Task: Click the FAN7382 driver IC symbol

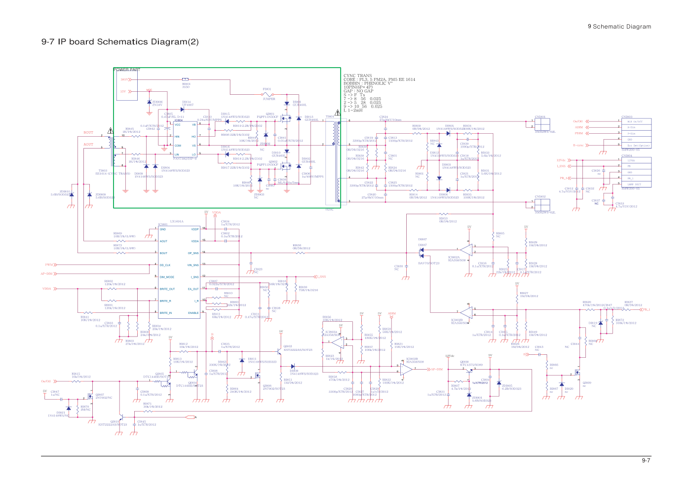Action: pos(185,140)
